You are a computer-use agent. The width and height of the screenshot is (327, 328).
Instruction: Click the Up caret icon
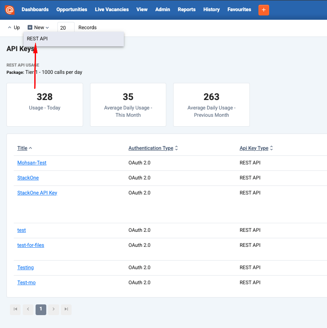9,27
